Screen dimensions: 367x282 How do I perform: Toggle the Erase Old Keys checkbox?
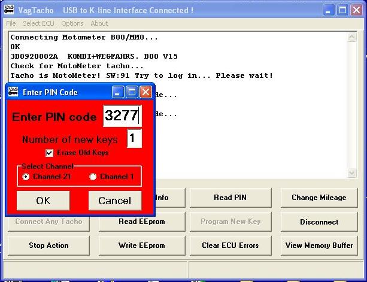(49, 153)
